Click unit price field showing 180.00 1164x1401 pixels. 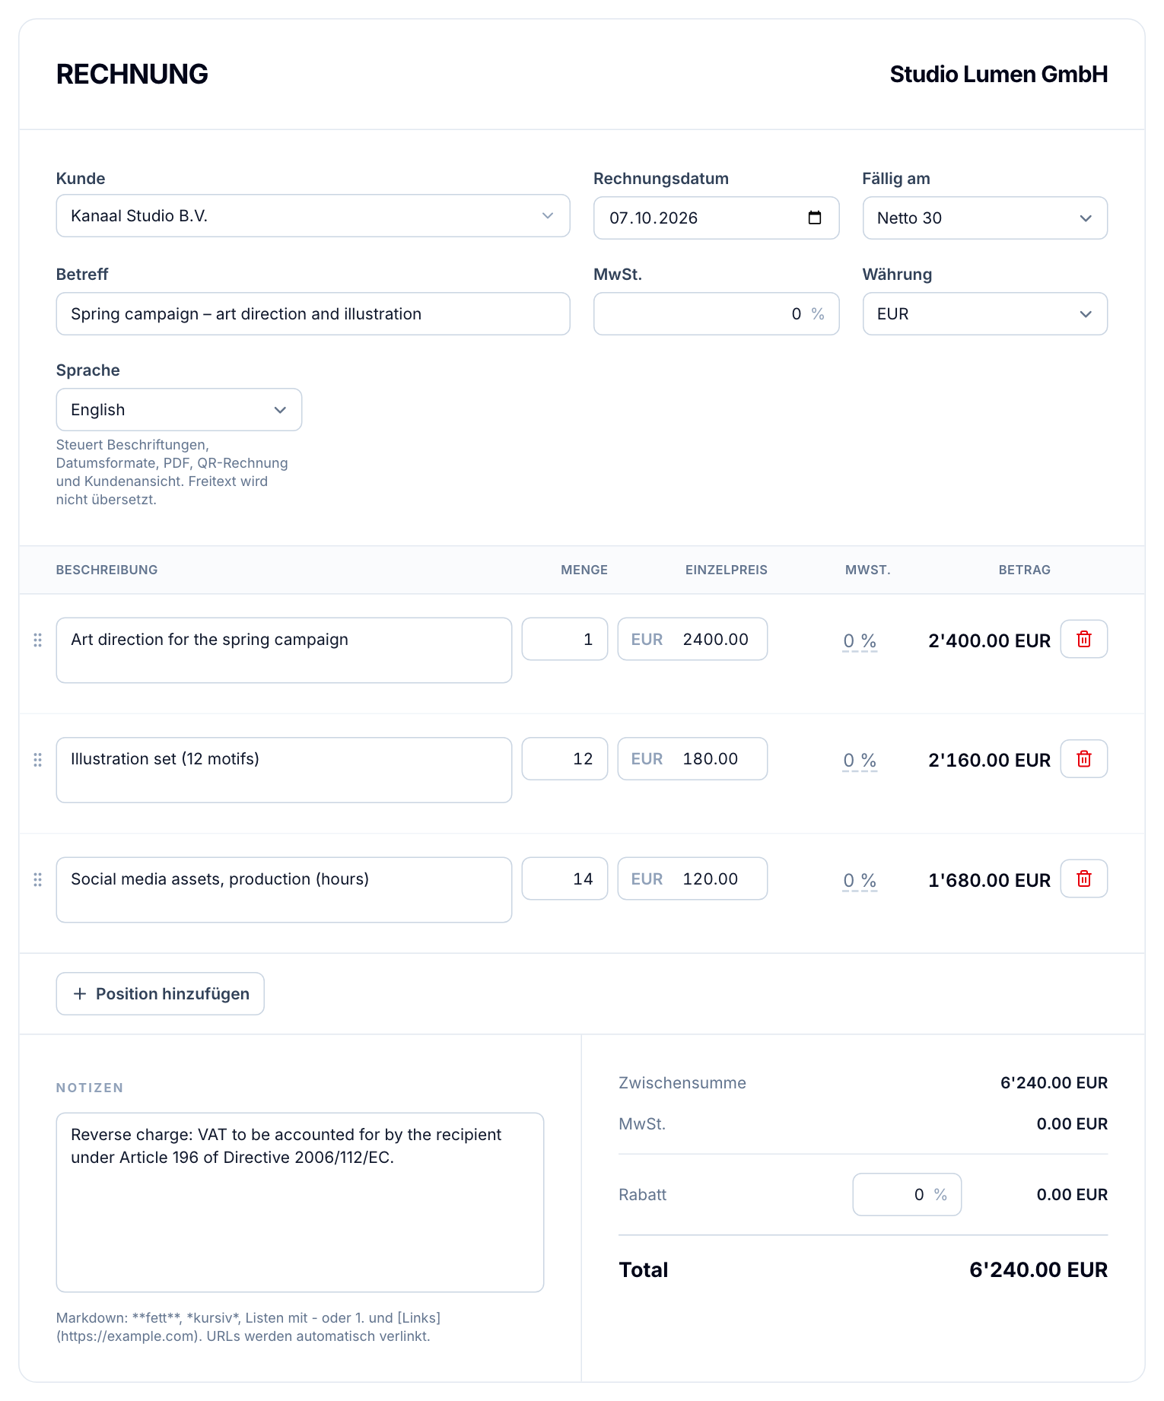692,758
